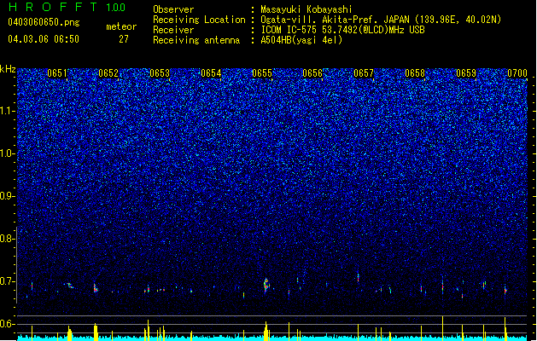
Task: Click the 0651 time marker label
Action: pyautogui.click(x=57, y=73)
